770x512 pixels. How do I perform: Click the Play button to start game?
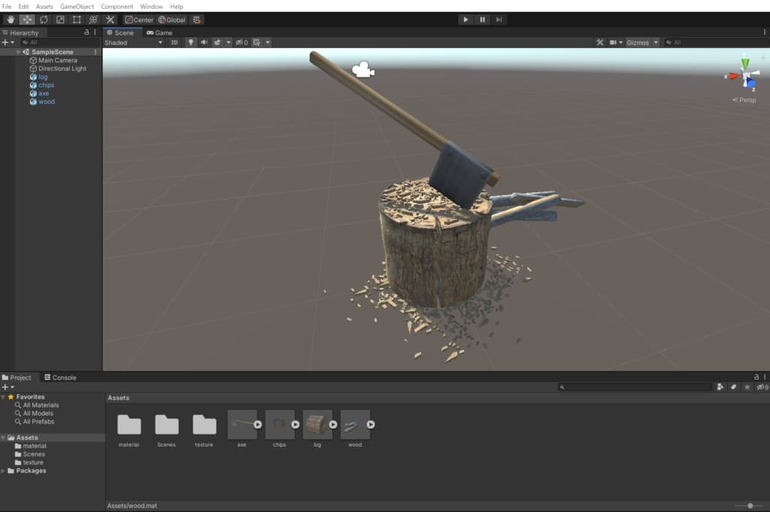click(x=465, y=20)
